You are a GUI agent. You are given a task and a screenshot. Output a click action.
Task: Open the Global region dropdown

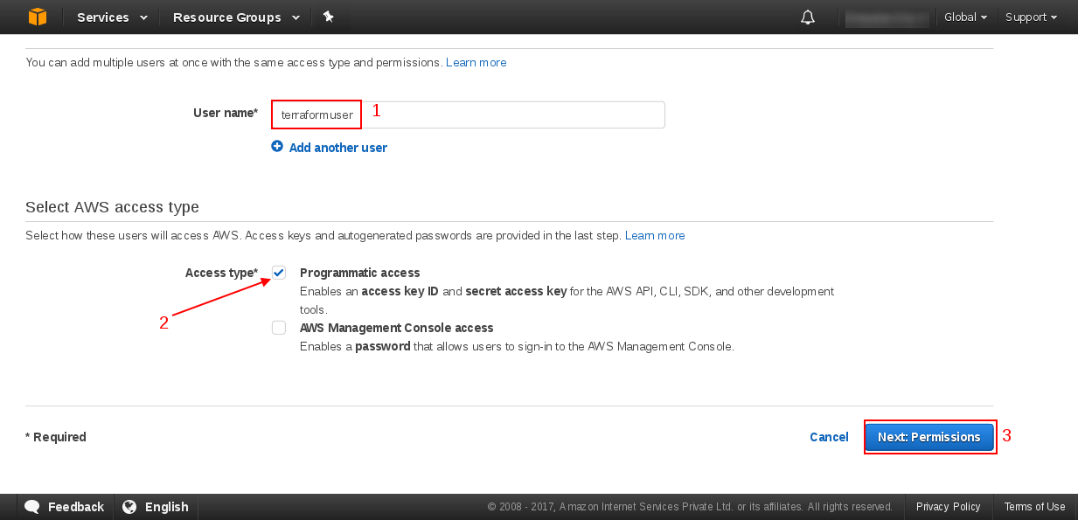[x=965, y=17]
